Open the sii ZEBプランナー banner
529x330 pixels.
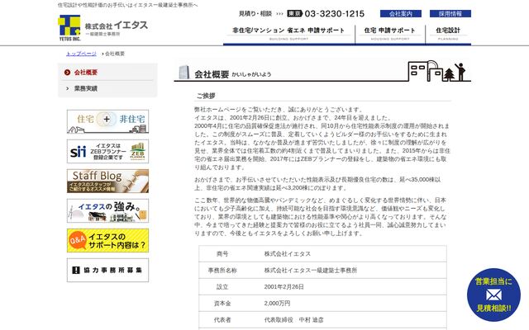click(x=107, y=151)
